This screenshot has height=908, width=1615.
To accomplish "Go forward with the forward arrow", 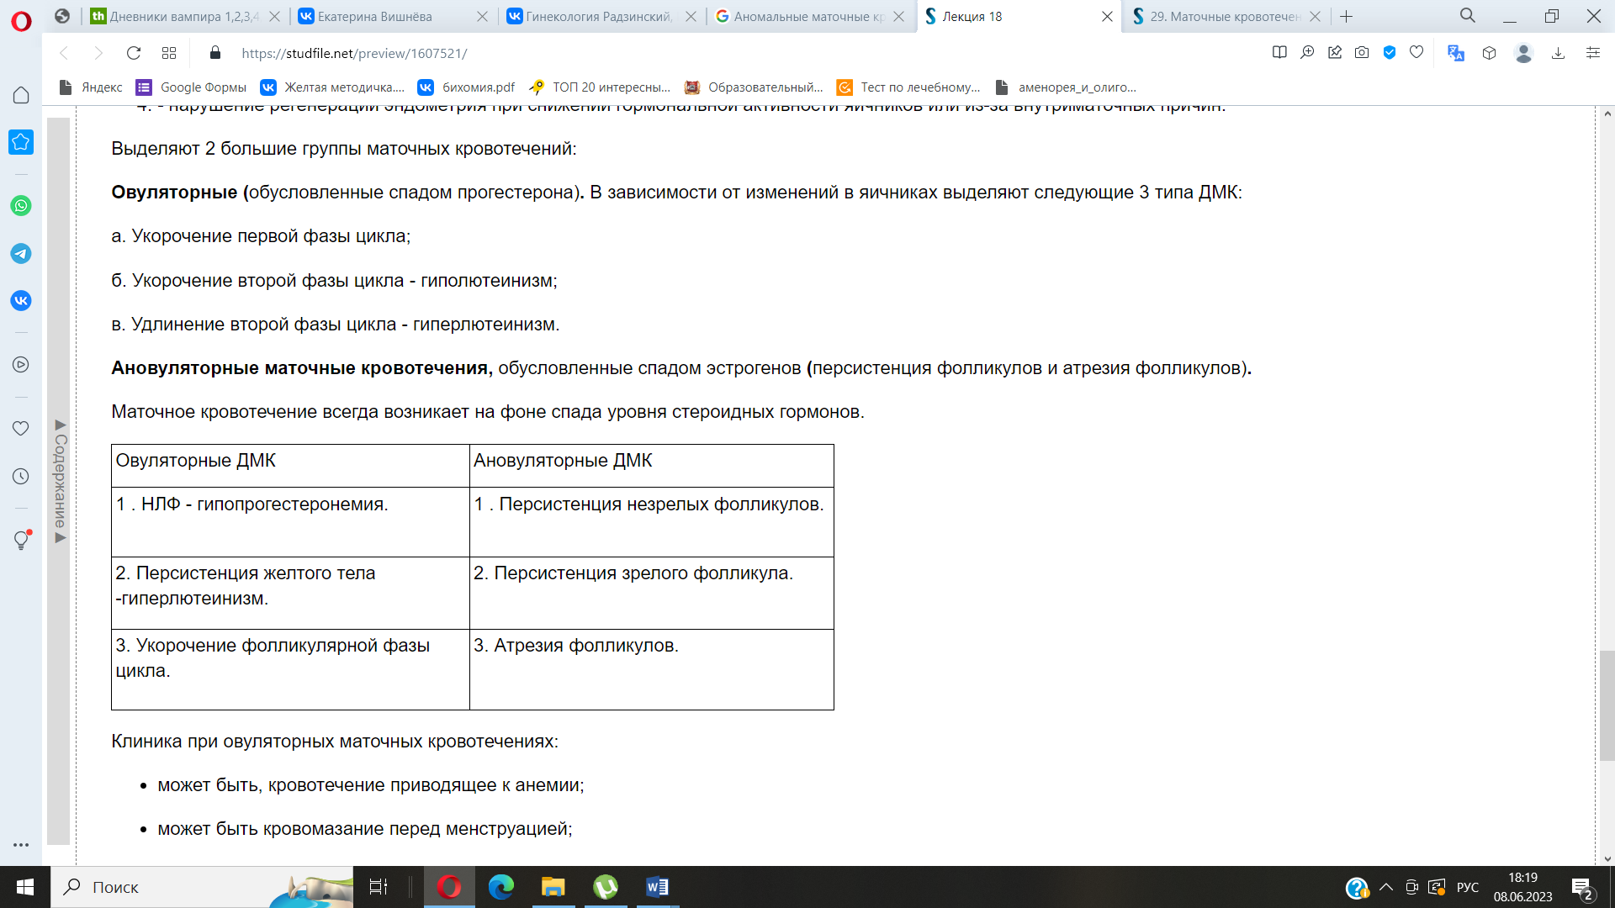I will click(98, 53).
